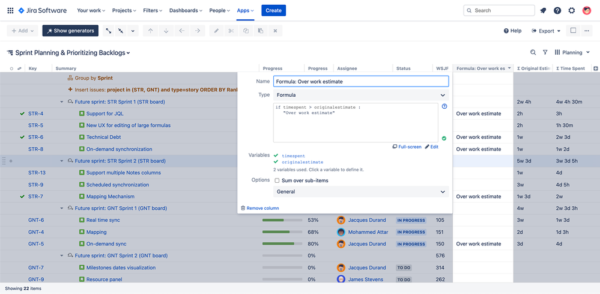The width and height of the screenshot is (600, 294).
Task: Open the settings gear icon
Action: click(x=572, y=11)
